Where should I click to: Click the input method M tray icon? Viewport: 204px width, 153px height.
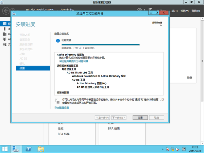pyautogui.click(x=184, y=149)
